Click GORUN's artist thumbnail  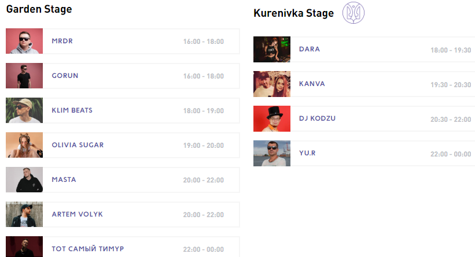pos(24,76)
